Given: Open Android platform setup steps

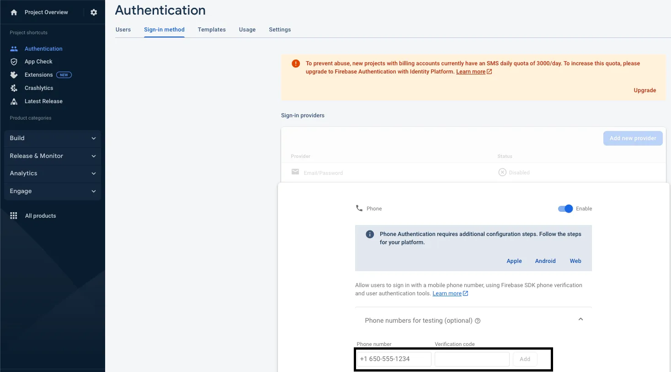Looking at the screenshot, I should click(x=545, y=261).
